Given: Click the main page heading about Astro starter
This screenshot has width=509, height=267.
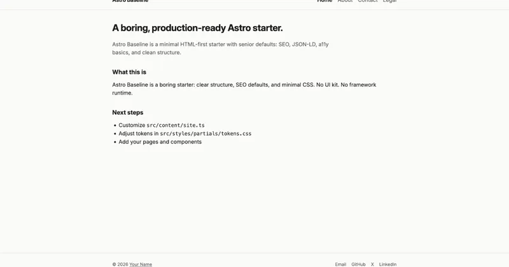Looking at the screenshot, I should pyautogui.click(x=197, y=28).
